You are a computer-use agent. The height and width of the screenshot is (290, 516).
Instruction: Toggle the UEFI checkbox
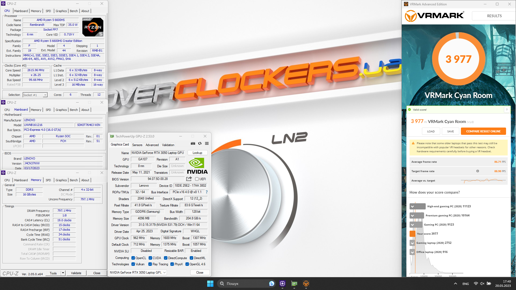[x=197, y=179]
